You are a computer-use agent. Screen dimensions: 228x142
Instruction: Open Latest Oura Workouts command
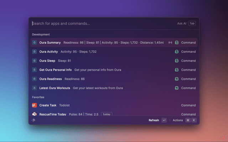55,88
